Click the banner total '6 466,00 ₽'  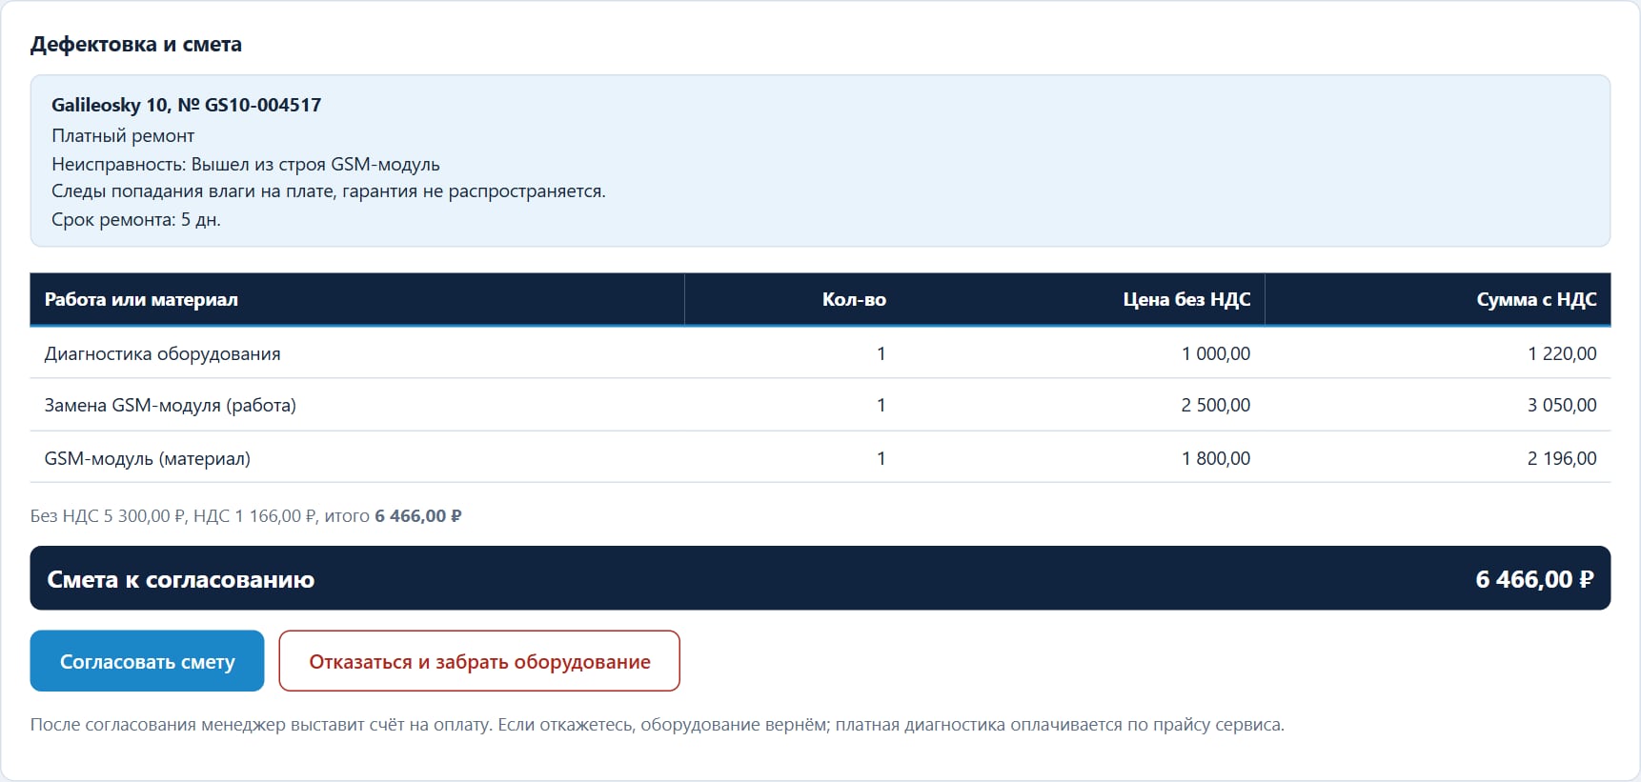(x=1534, y=579)
